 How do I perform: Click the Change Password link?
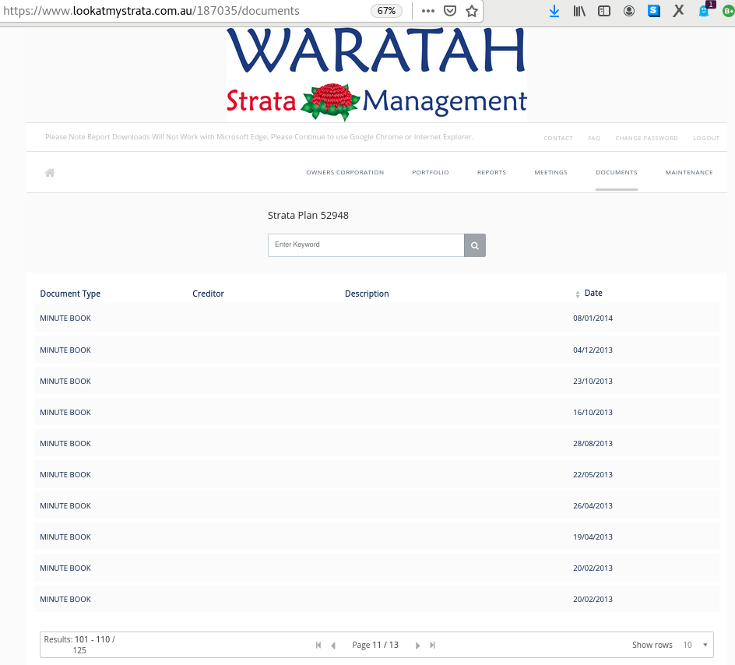coord(646,139)
